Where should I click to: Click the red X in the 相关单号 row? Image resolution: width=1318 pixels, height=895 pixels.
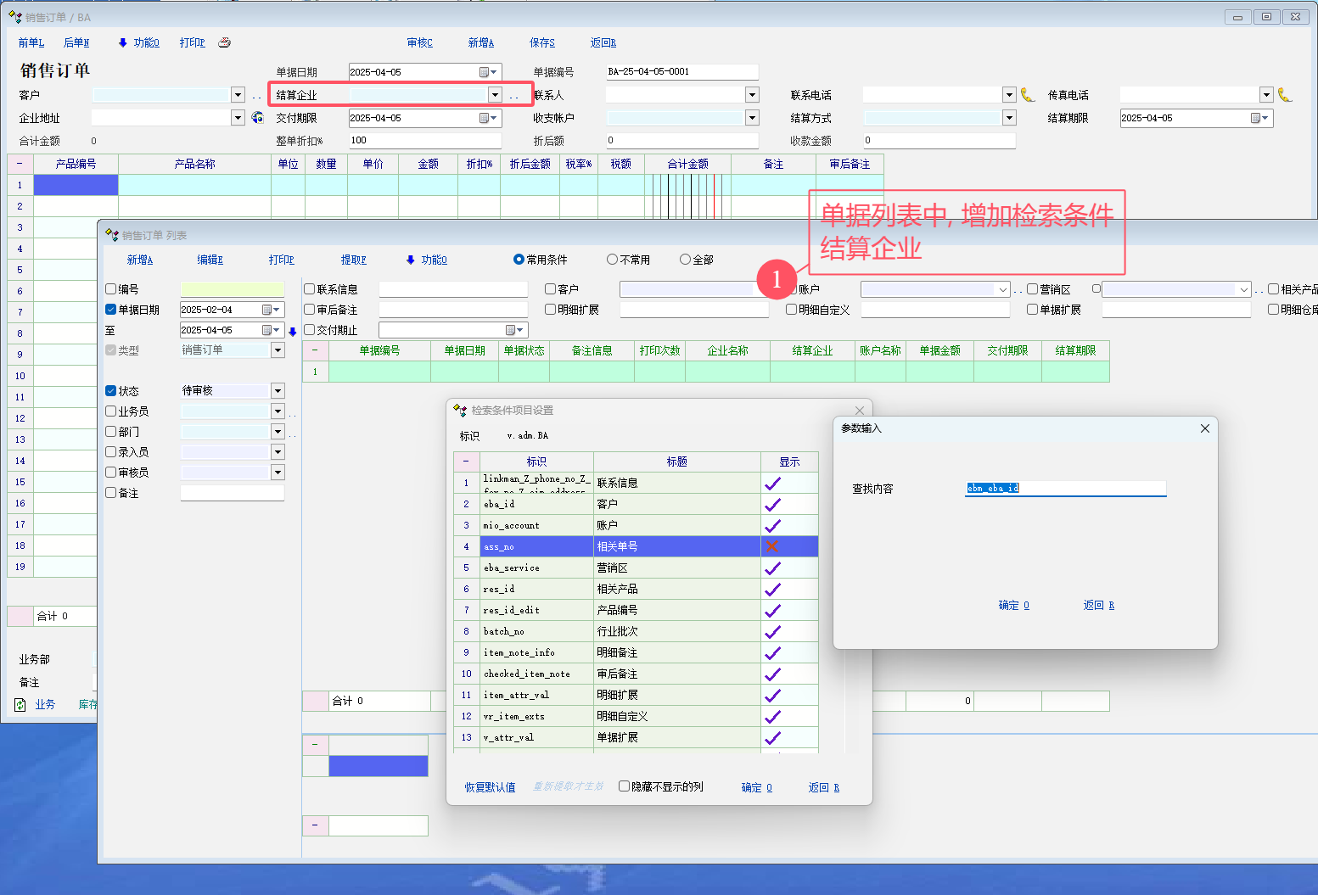(772, 546)
